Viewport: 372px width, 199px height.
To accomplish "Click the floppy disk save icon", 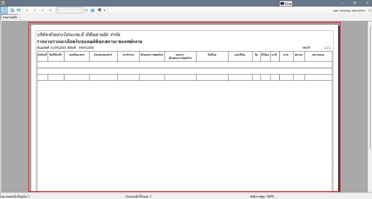I will [19, 11].
